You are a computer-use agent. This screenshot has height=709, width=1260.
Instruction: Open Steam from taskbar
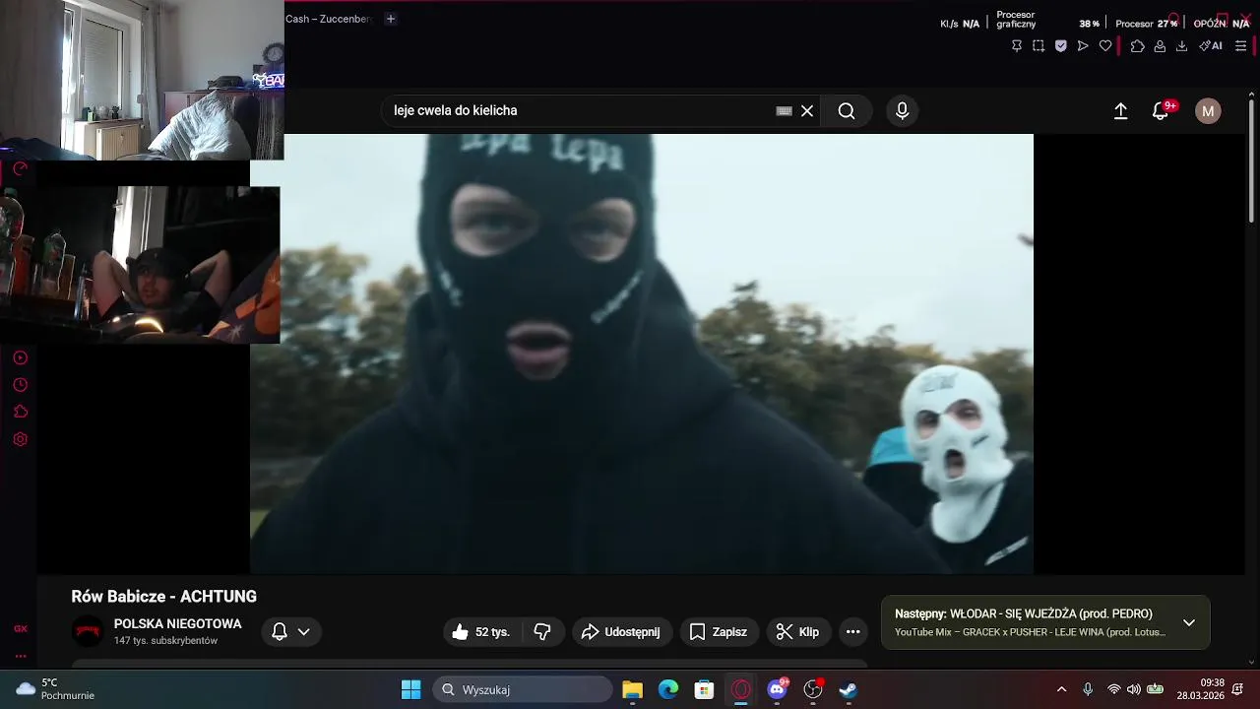[849, 689]
